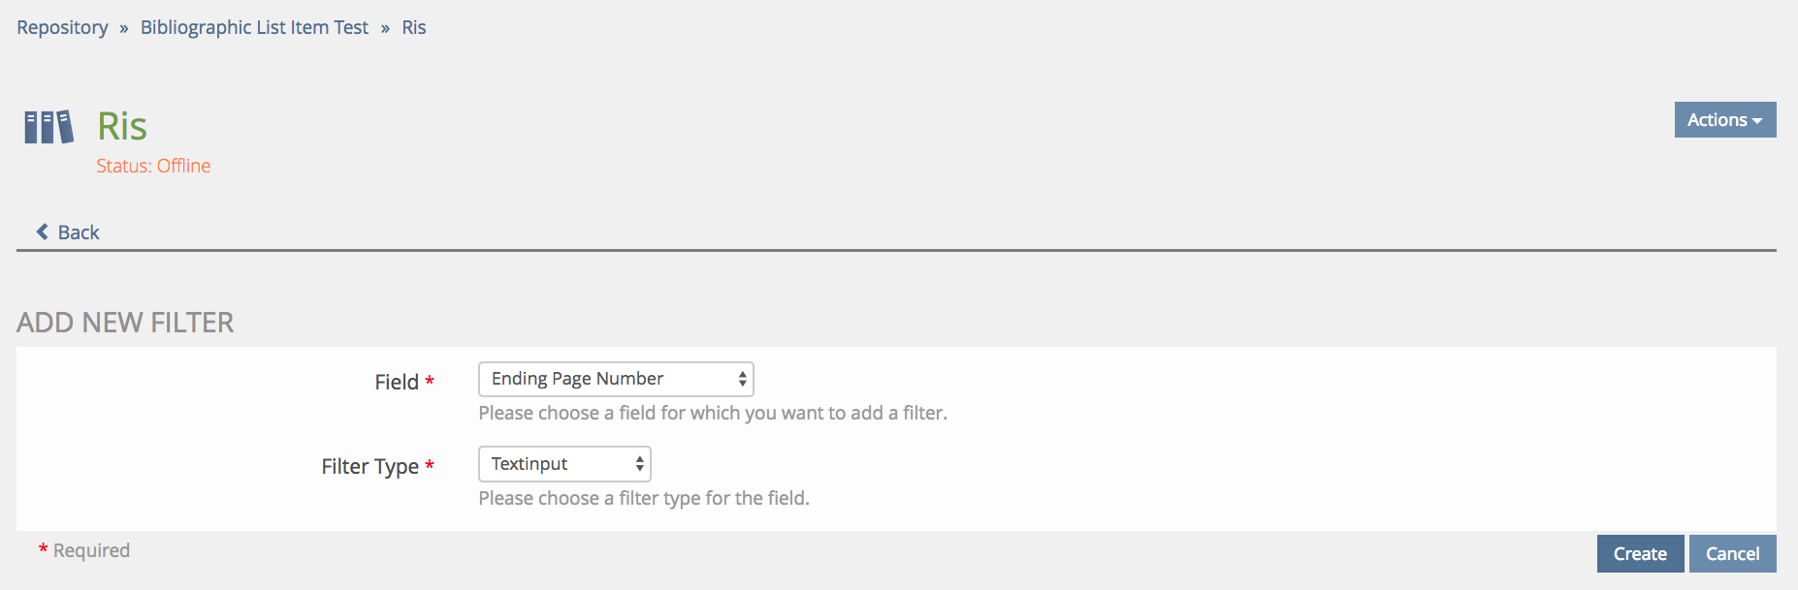1798x590 pixels.
Task: Click the green Ris page title
Action: tap(122, 127)
